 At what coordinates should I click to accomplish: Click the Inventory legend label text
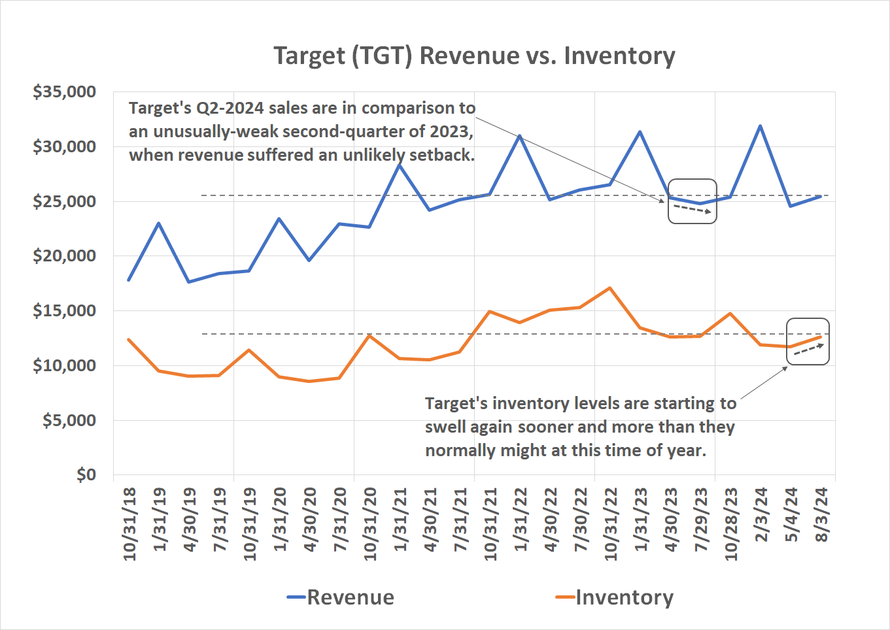(625, 597)
